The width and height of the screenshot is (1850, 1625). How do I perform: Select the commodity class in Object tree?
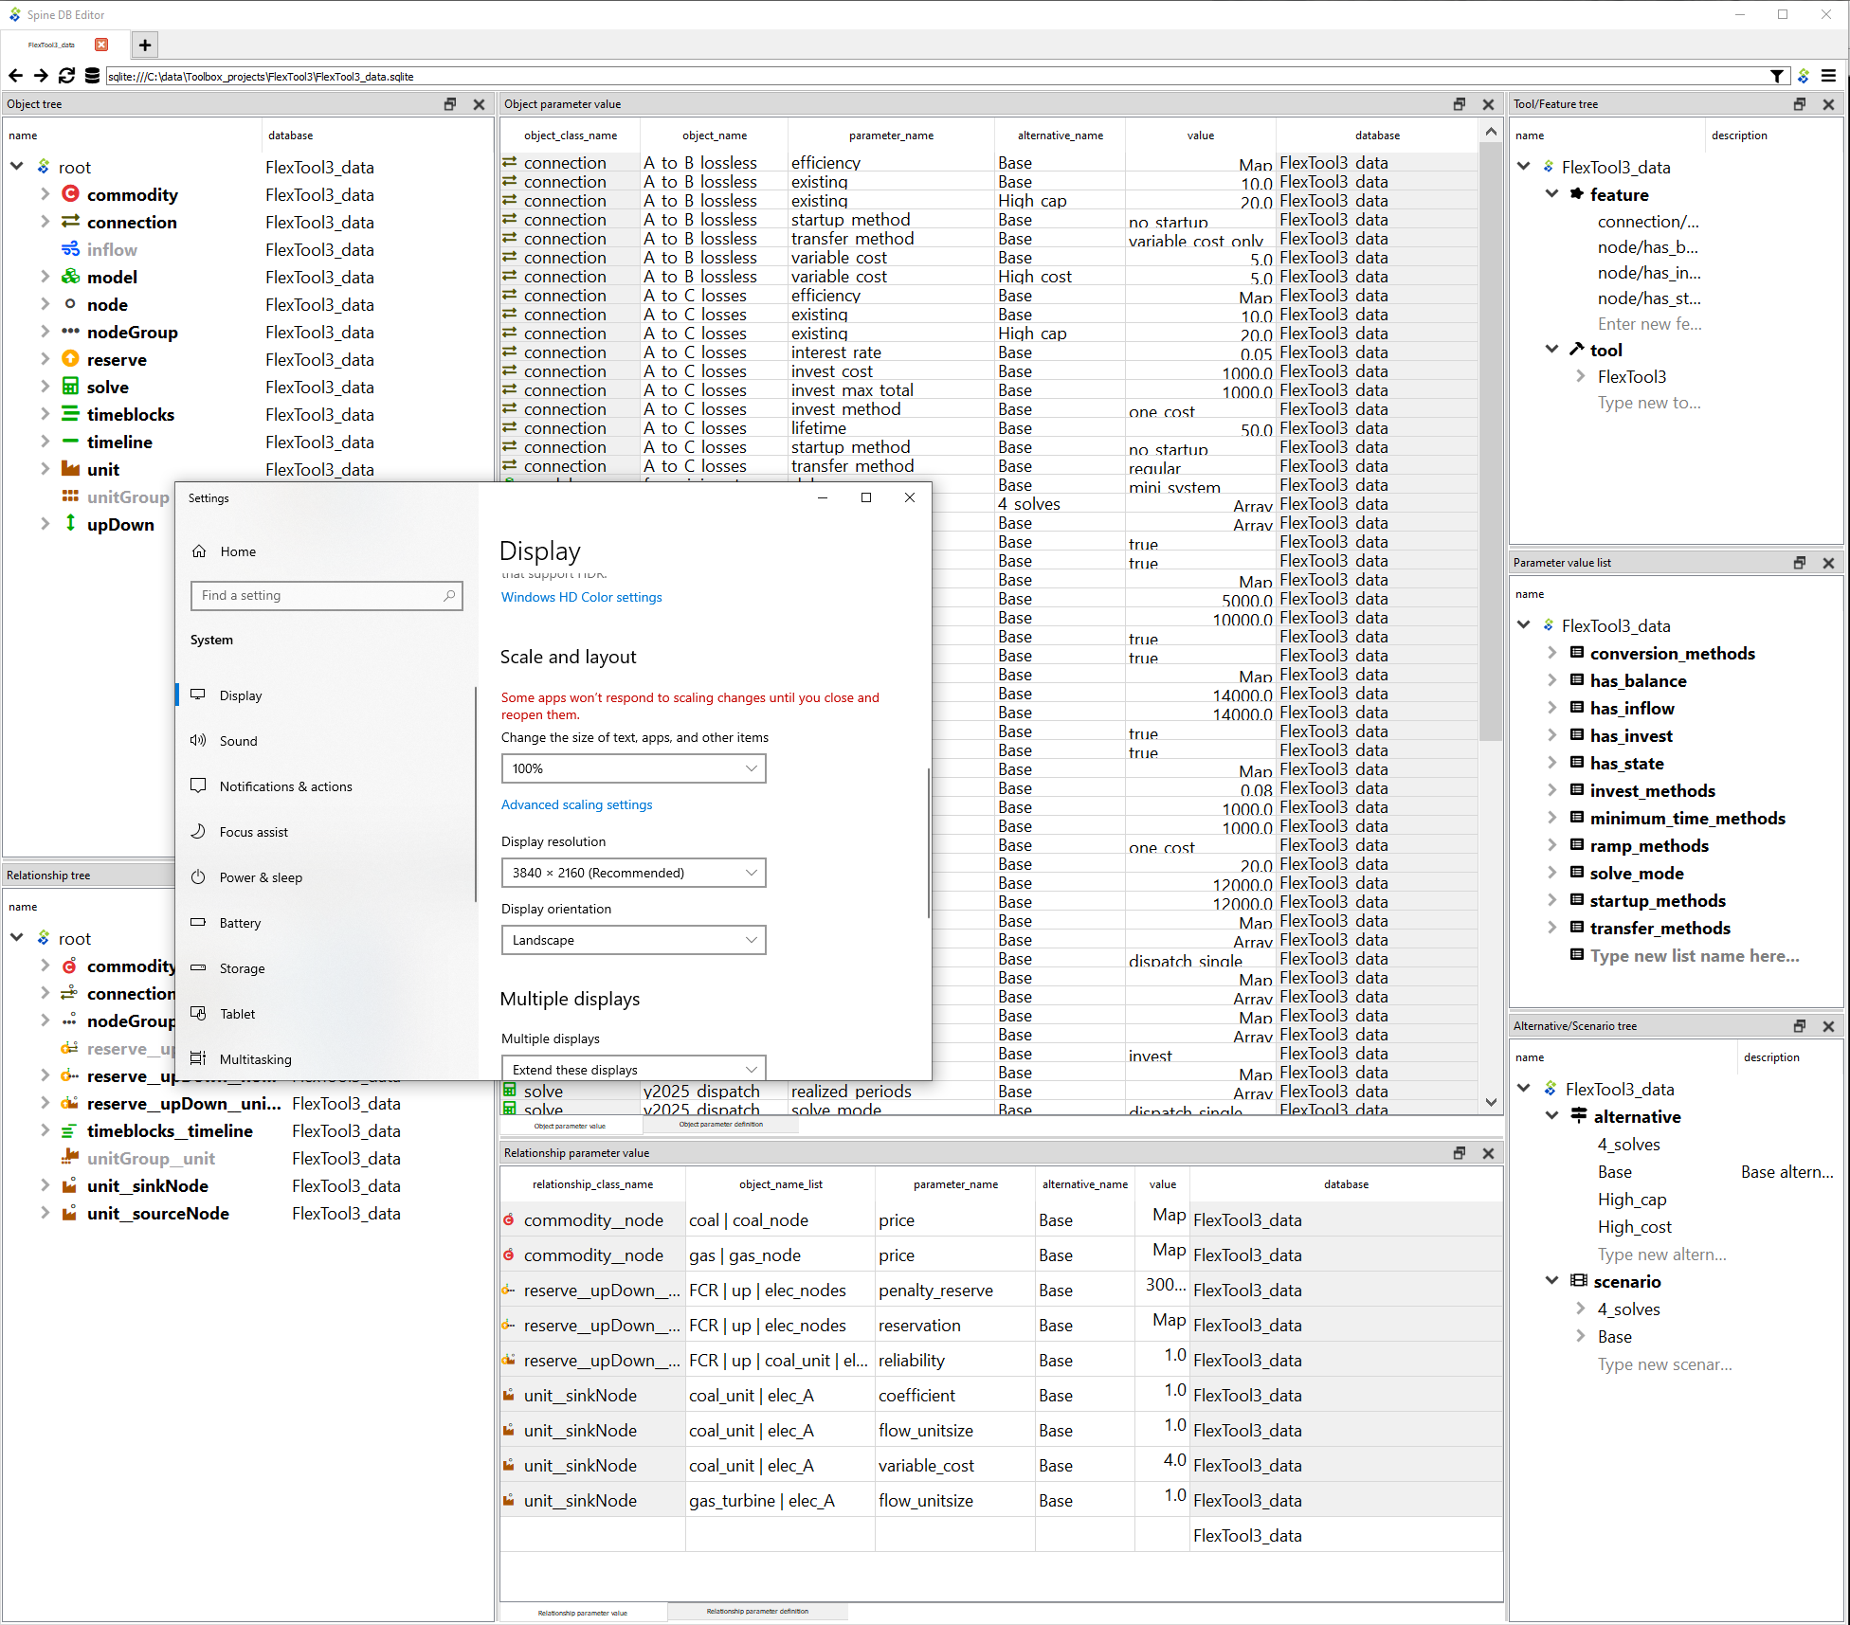[x=132, y=194]
